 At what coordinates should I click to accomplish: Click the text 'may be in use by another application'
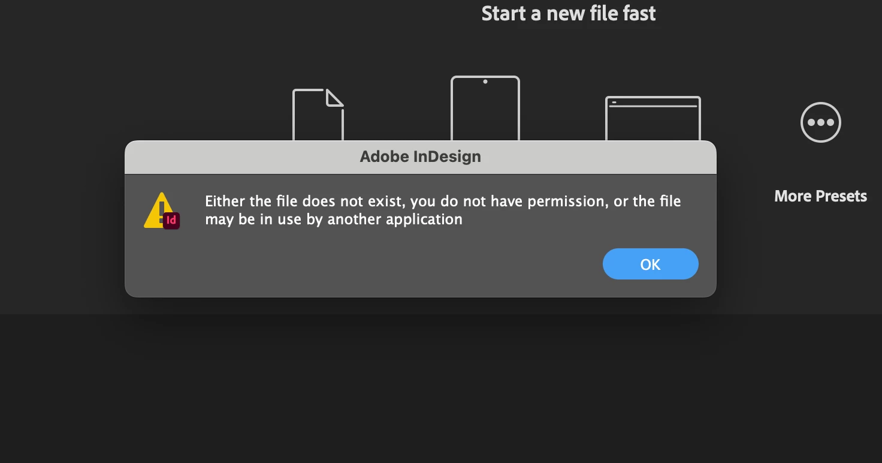tap(334, 220)
